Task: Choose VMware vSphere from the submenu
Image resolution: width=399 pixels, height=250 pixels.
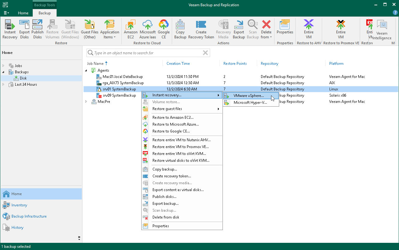Action: click(x=251, y=96)
